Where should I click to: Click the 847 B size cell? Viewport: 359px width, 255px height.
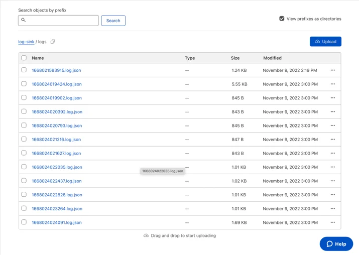pyautogui.click(x=237, y=140)
